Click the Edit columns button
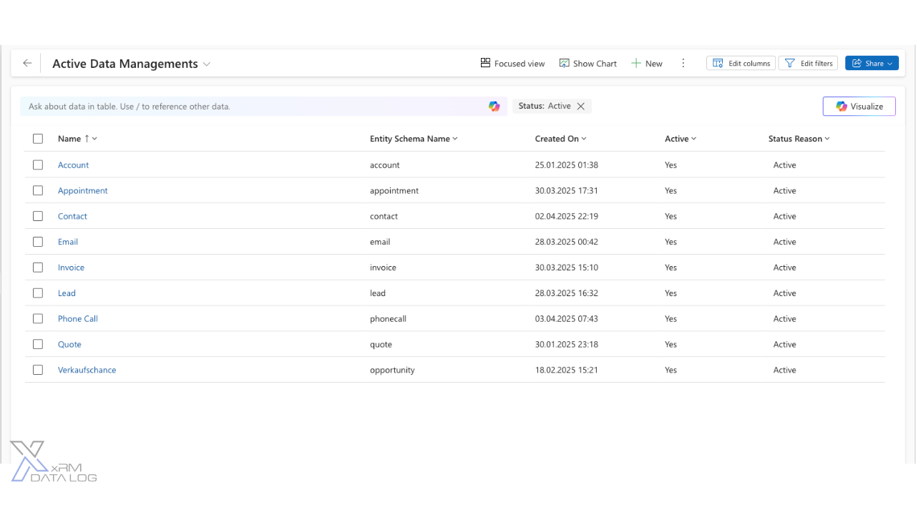 click(741, 63)
